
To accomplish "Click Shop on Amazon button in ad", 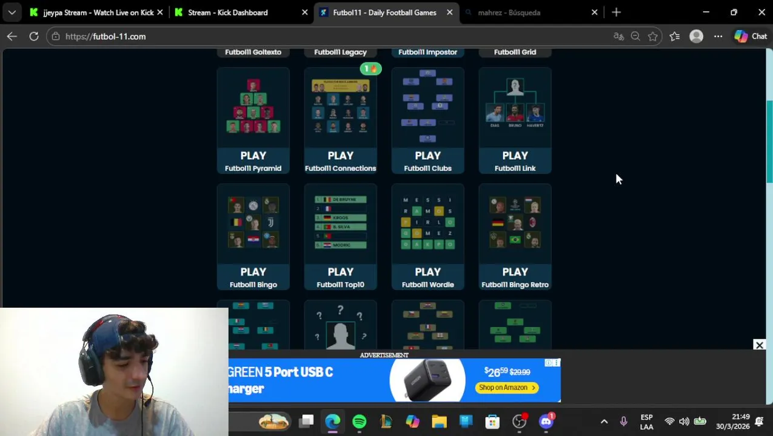I will coord(507,388).
